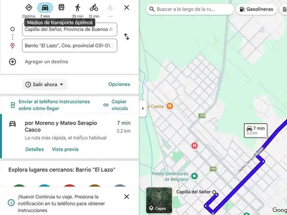287x215 pixels.
Task: Filter by Gasolineras chip
Action: pos(257,9)
